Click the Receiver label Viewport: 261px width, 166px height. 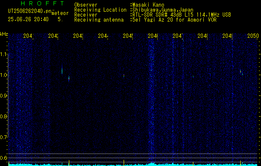[86, 15]
